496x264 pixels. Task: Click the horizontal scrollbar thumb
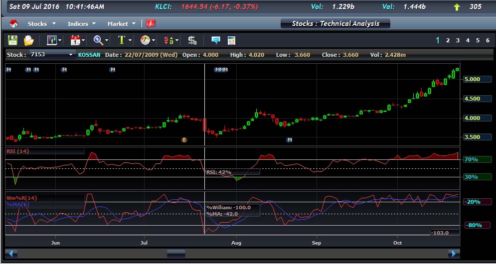[x=176, y=254]
